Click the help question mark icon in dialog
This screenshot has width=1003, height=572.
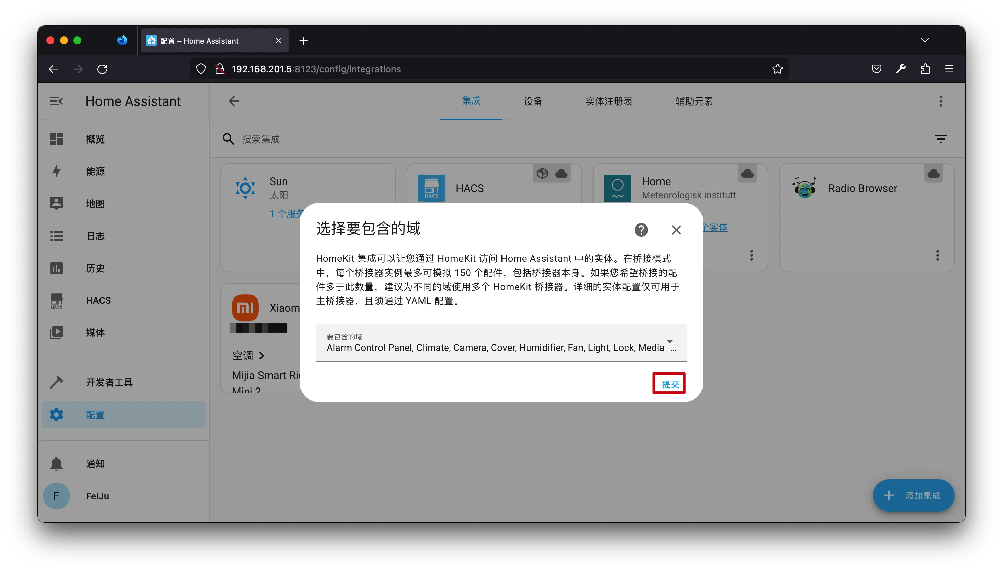pyautogui.click(x=641, y=230)
